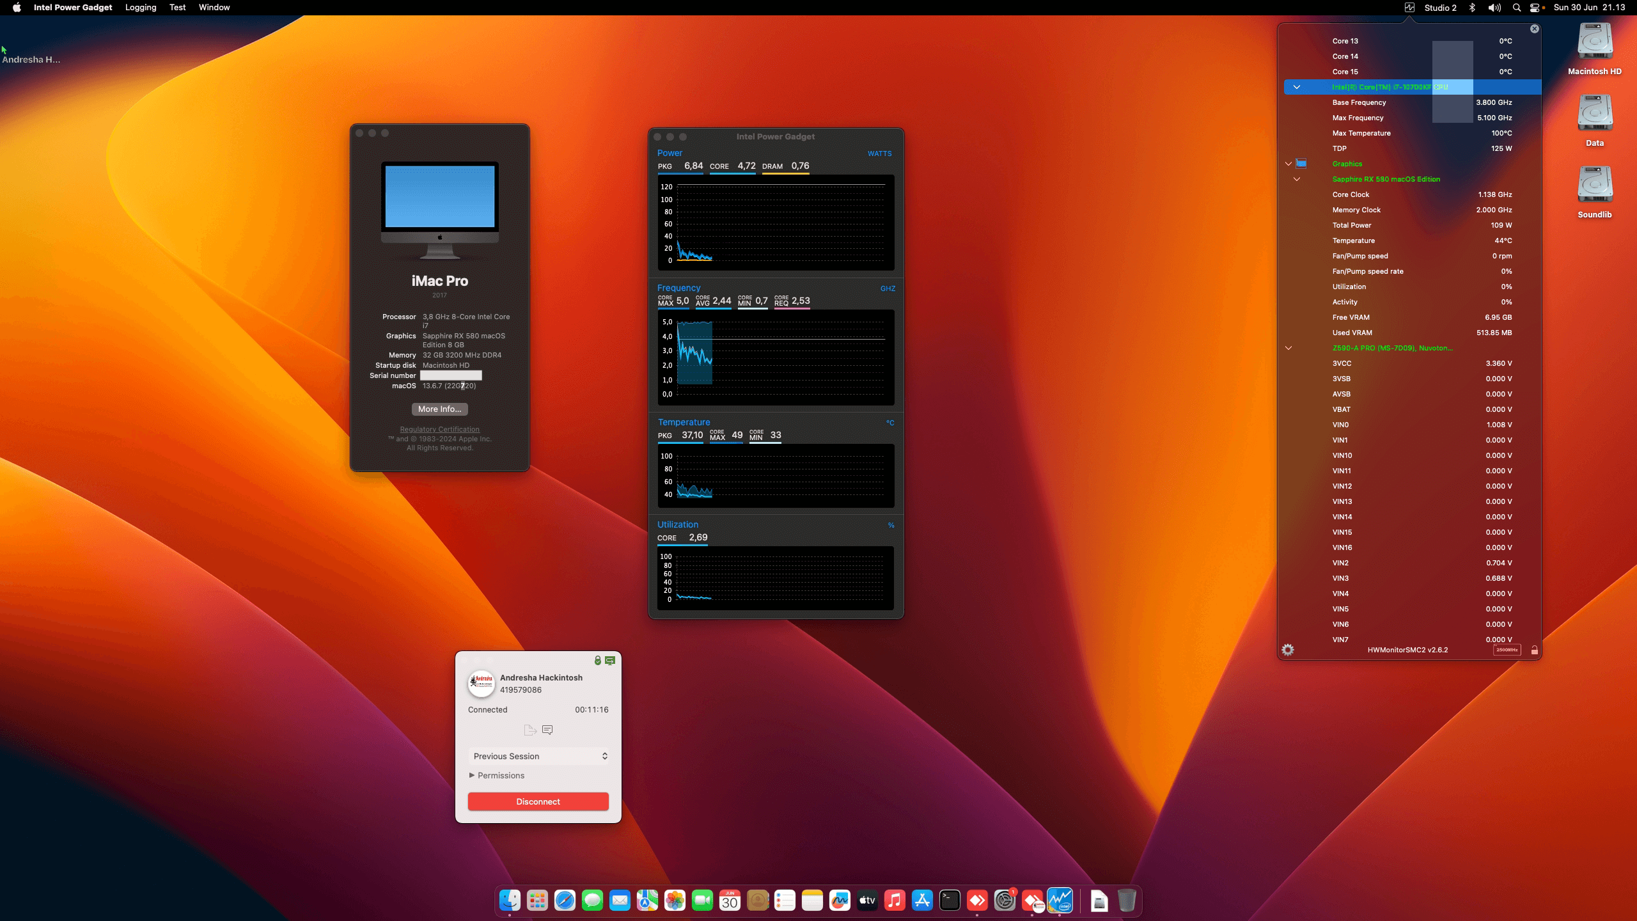Open Finder from the dock

[x=510, y=901]
